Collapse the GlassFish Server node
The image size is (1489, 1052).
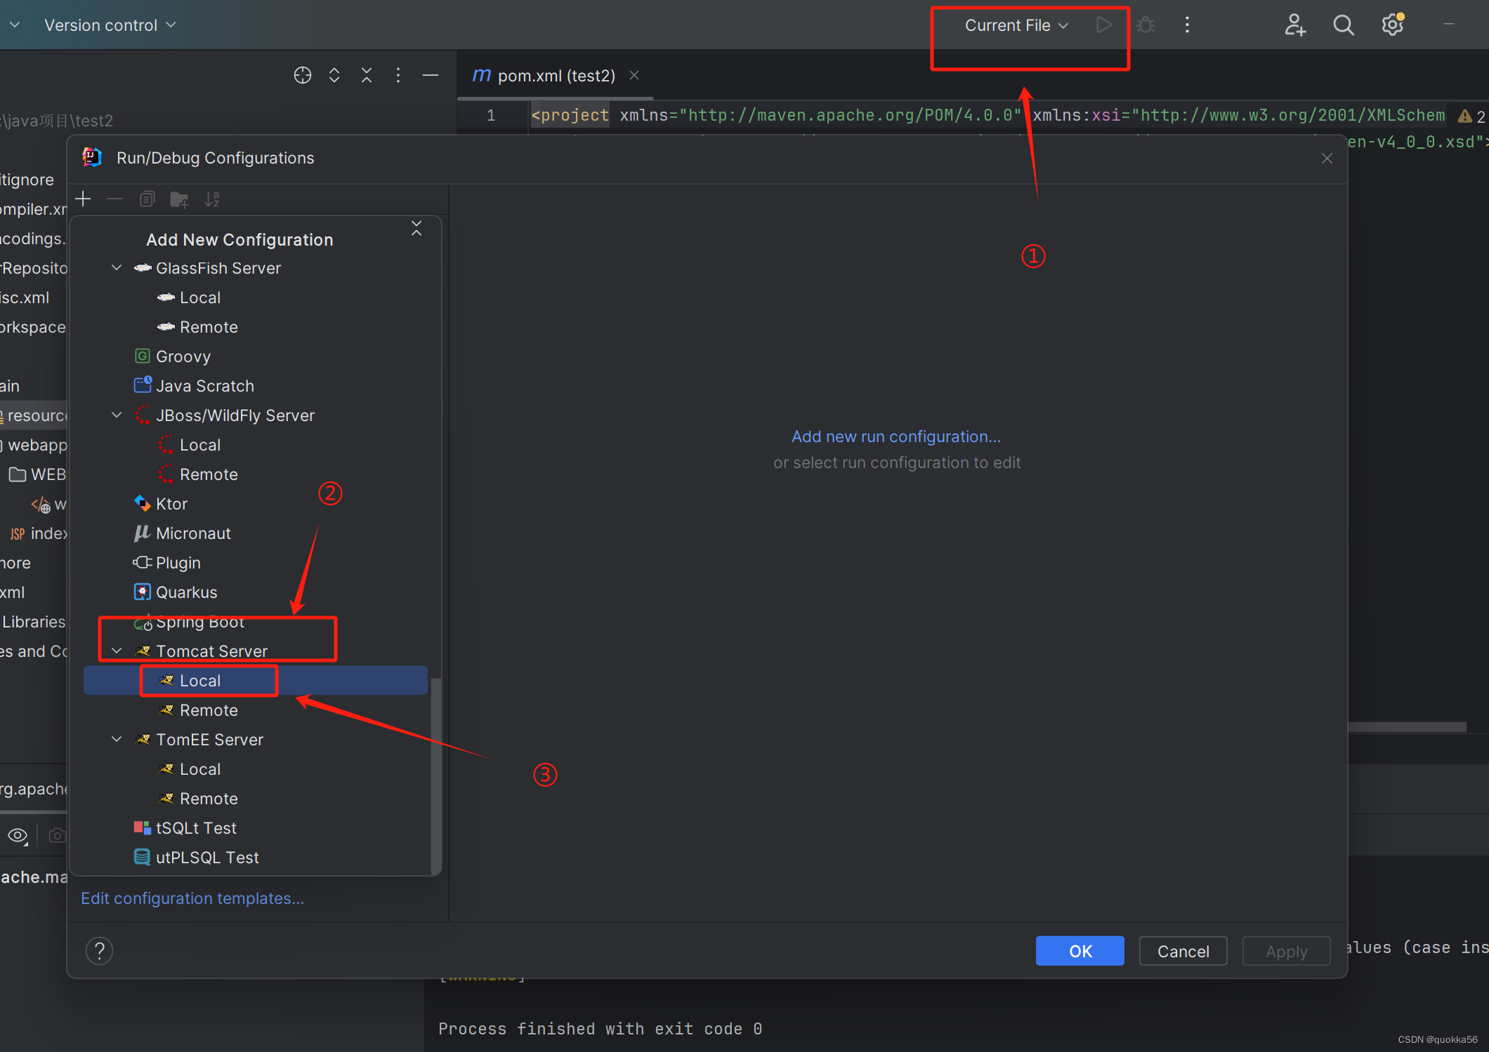coord(117,268)
